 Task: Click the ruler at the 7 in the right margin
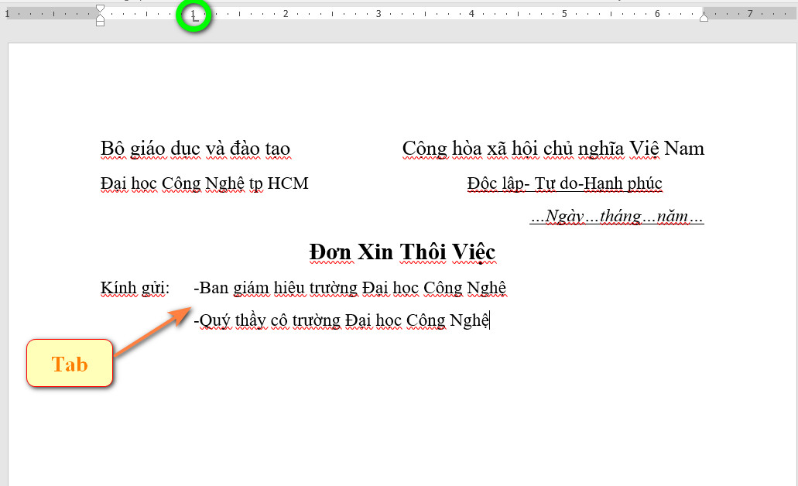pyautogui.click(x=750, y=14)
